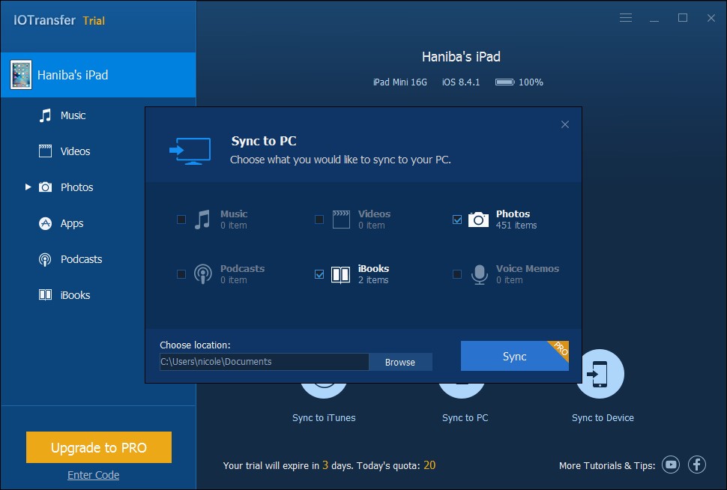The width and height of the screenshot is (727, 490).
Task: Click the dialog Music note icon
Action: [x=202, y=220]
